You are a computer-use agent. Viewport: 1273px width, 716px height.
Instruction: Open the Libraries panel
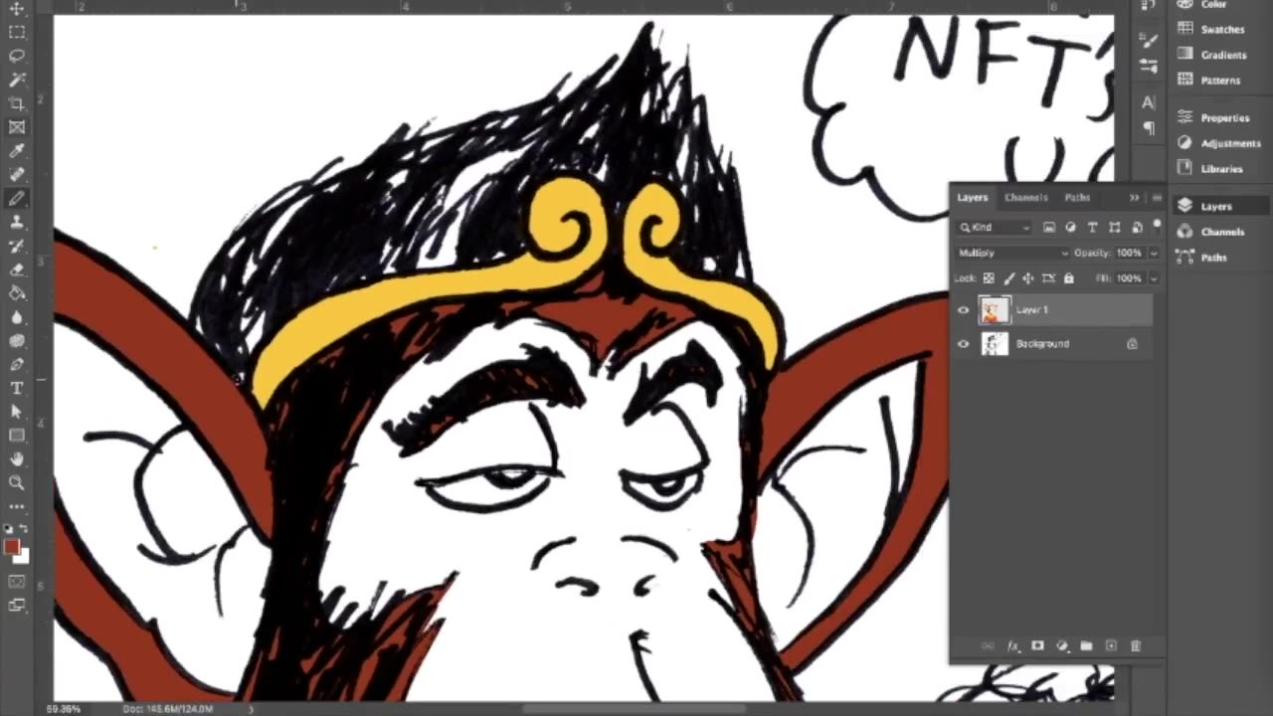tap(1213, 169)
